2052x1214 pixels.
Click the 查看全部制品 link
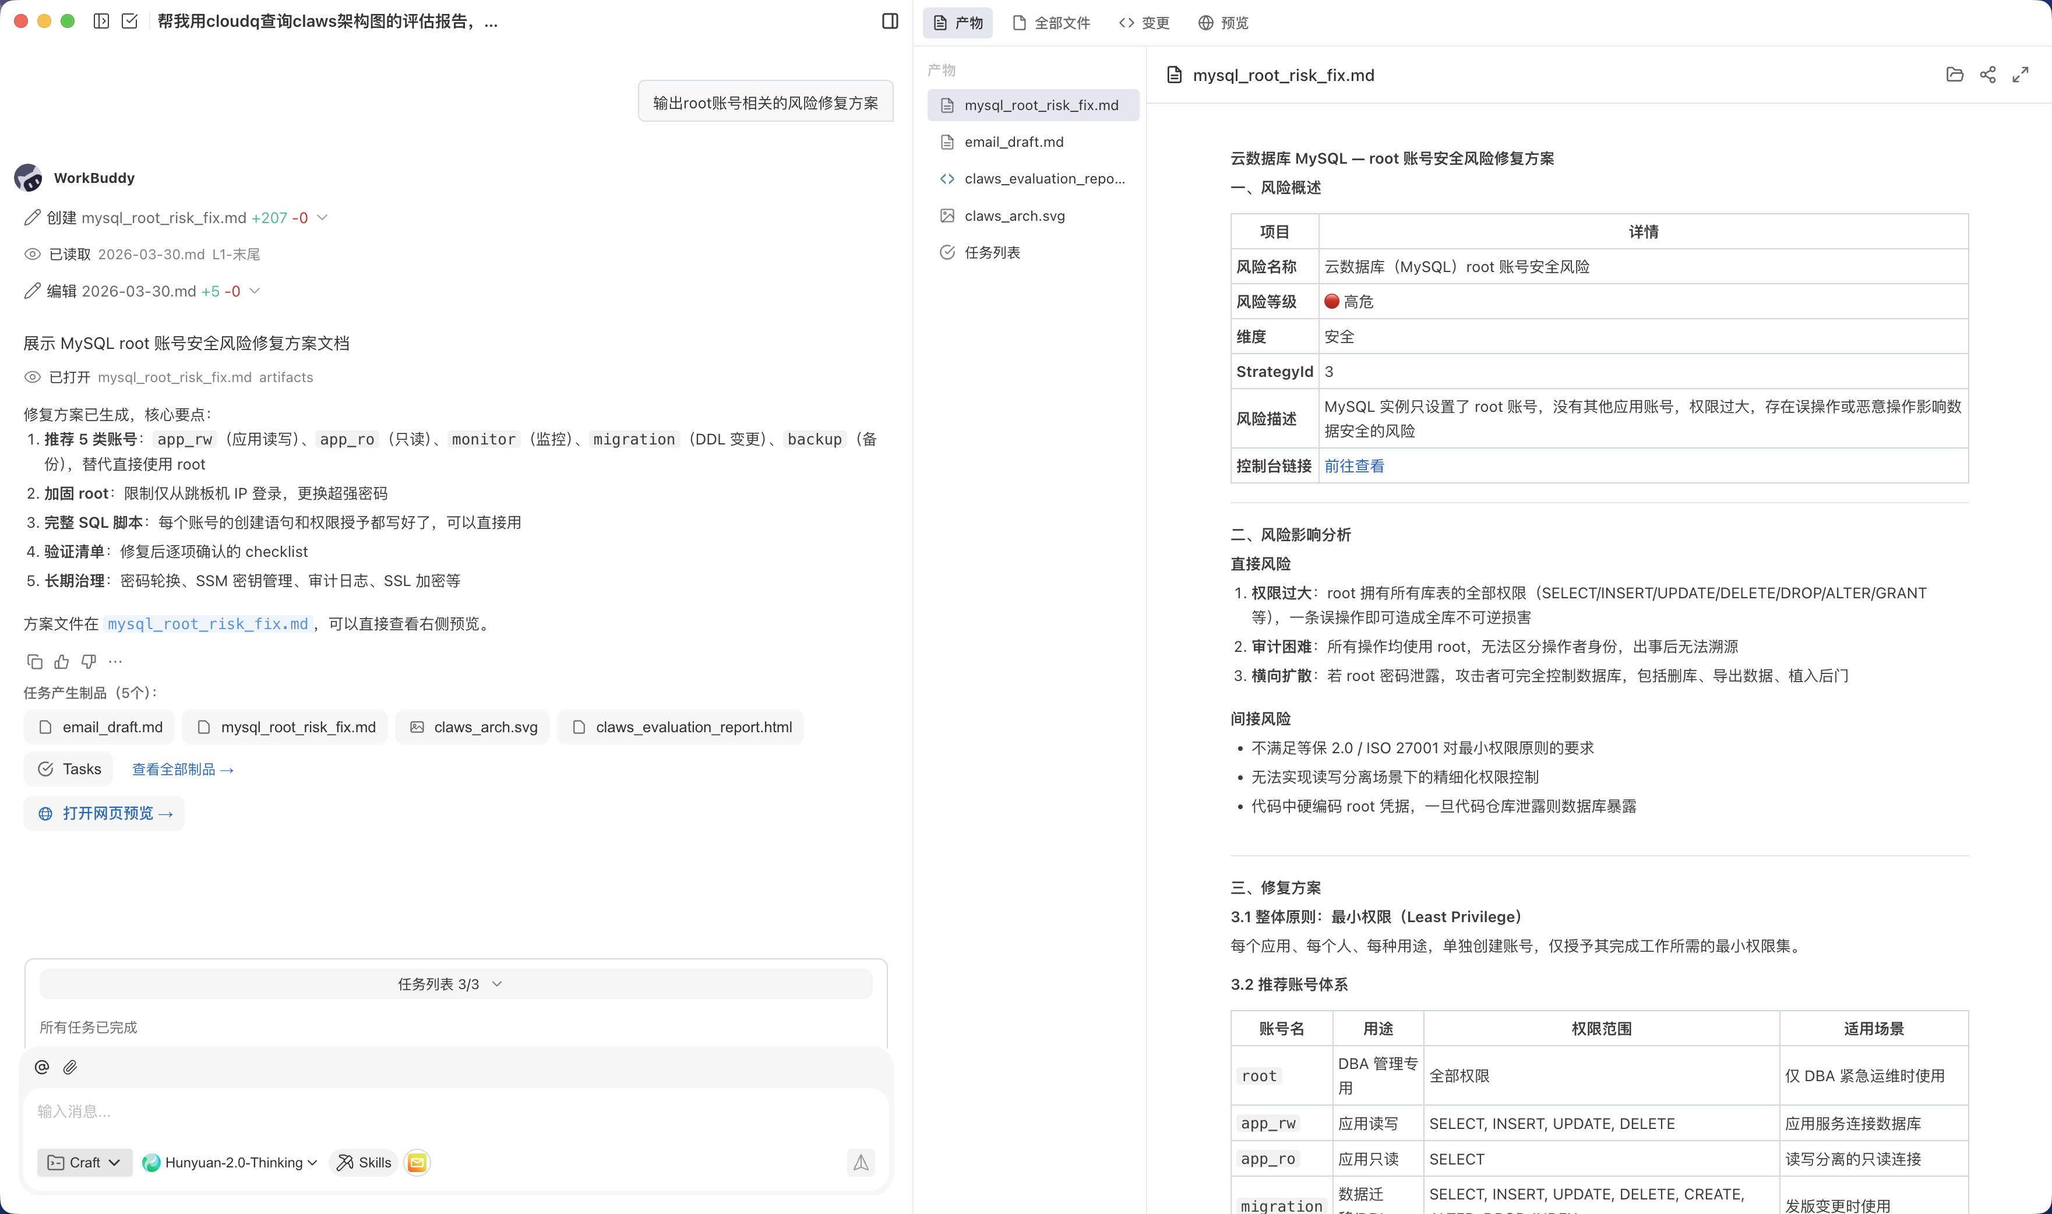point(182,769)
